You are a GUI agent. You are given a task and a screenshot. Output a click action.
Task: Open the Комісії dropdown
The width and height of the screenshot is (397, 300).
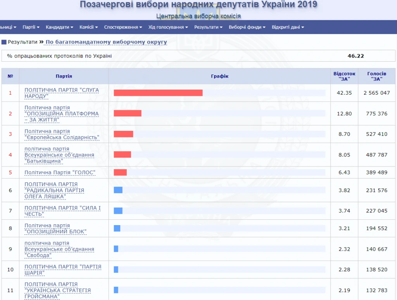point(88,27)
